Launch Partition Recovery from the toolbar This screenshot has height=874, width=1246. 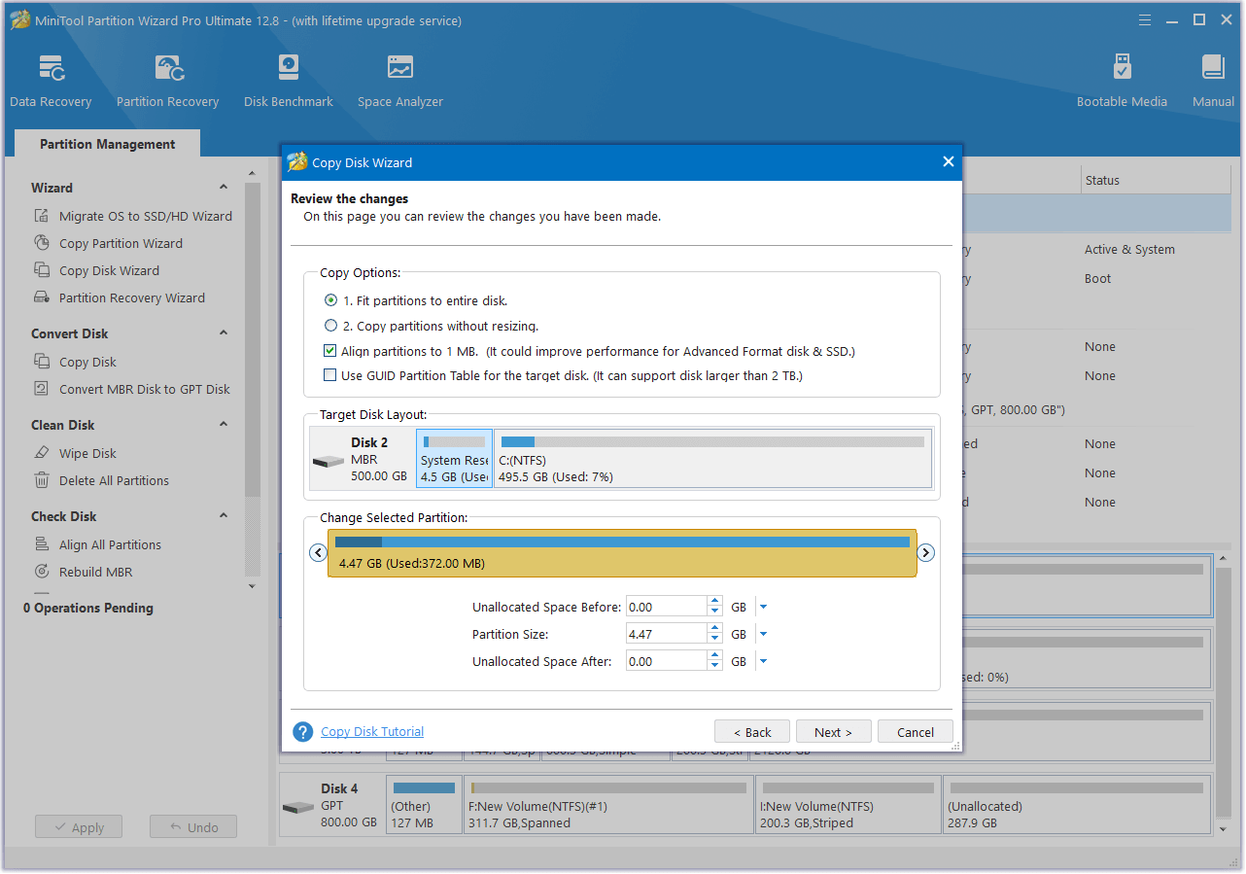point(167,82)
